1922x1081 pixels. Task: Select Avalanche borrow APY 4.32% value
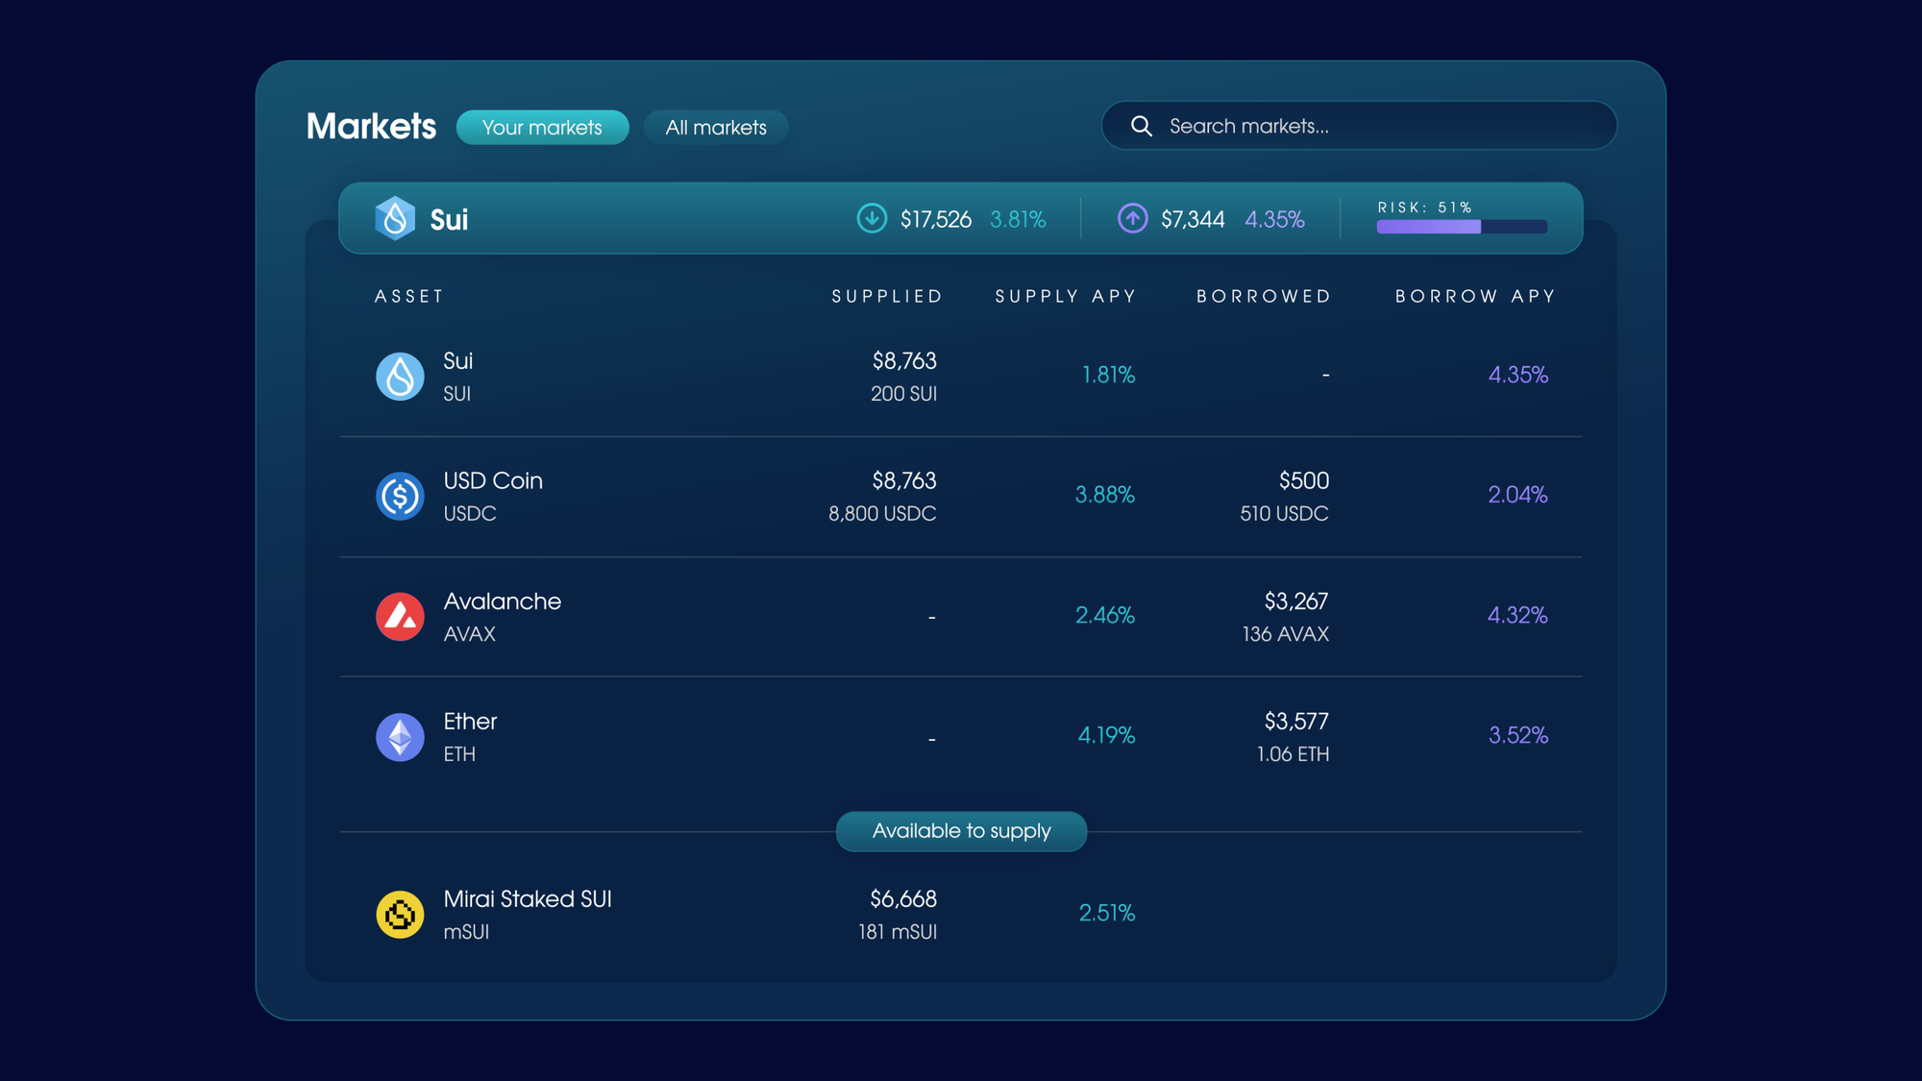(x=1516, y=615)
